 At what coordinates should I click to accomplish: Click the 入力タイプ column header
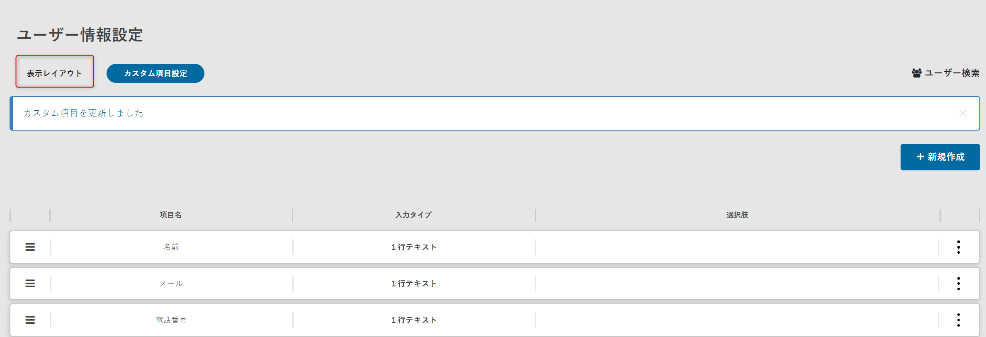(413, 215)
